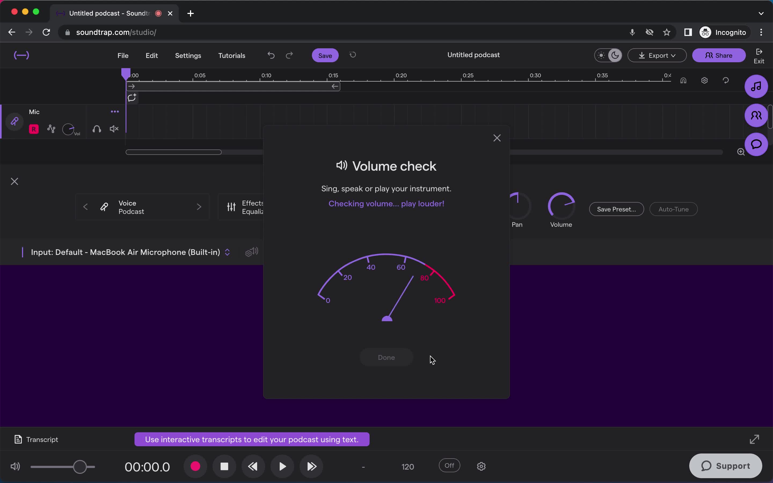Toggle the light/dark theme switch

608,55
